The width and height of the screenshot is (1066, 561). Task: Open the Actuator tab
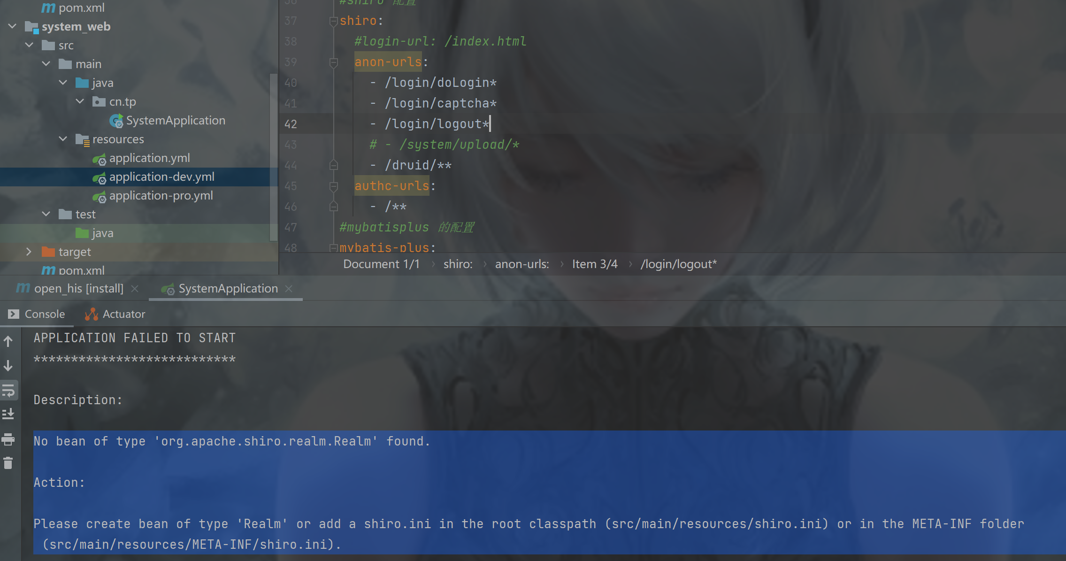point(115,314)
